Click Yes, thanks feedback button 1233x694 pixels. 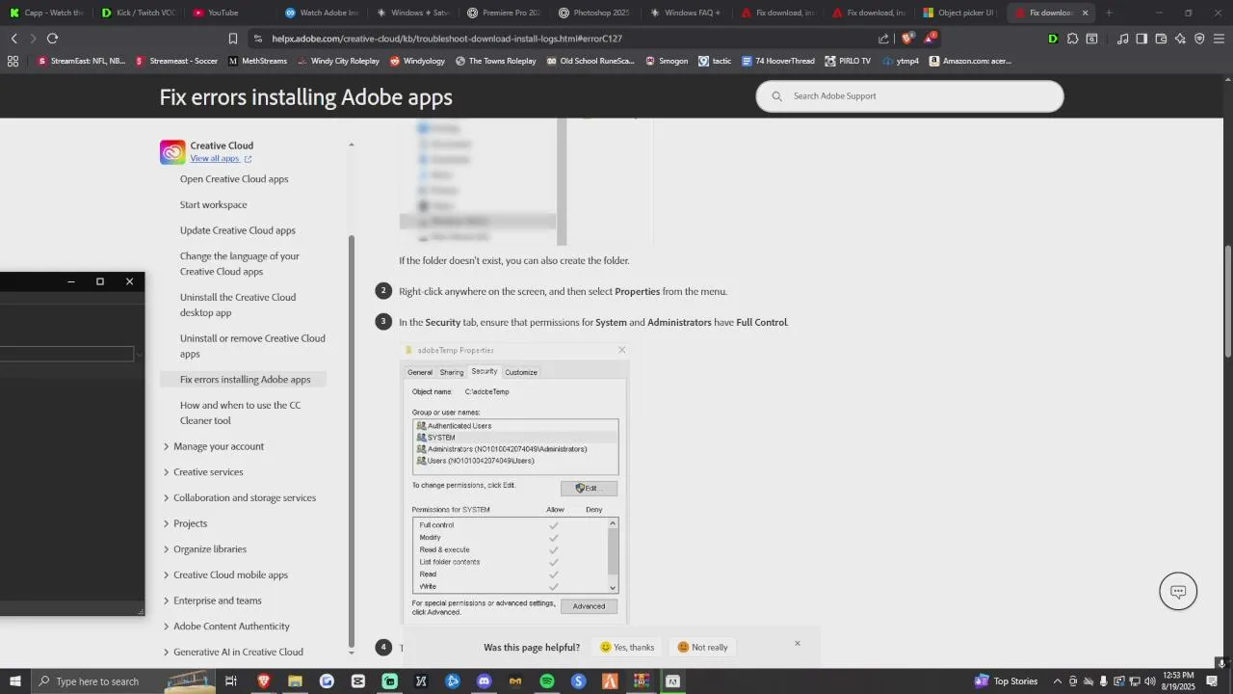click(627, 647)
